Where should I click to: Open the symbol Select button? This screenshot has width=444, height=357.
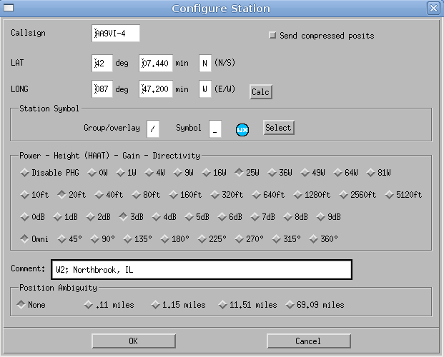click(x=278, y=128)
